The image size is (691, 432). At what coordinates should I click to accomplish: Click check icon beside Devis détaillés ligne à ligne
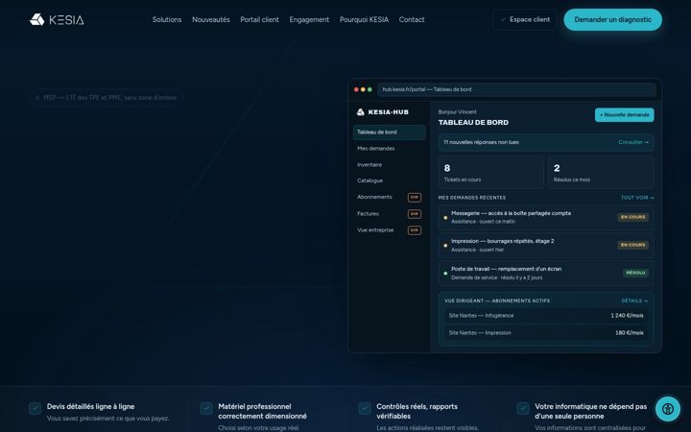[x=35, y=408]
